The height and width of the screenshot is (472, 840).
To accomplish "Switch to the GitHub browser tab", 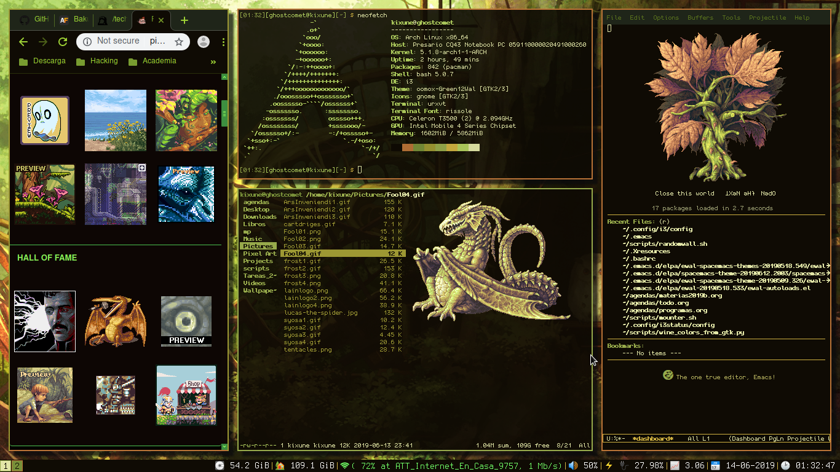I will tap(34, 20).
